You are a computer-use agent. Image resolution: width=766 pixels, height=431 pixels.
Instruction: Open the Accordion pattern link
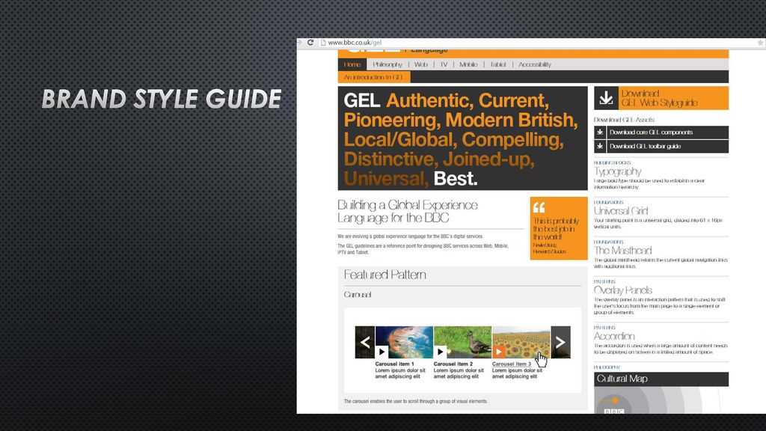coord(614,336)
